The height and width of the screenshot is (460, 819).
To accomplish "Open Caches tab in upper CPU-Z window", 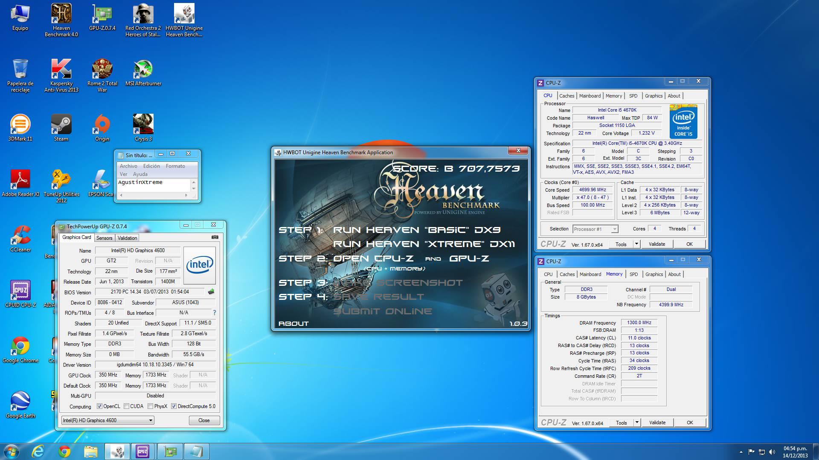I will point(567,96).
